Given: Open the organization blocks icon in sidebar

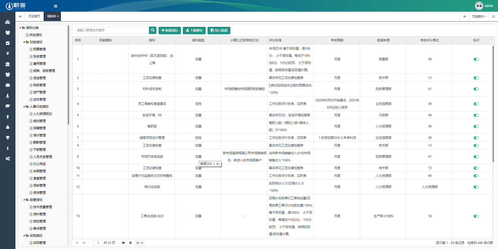Looking at the screenshot, I should click(x=7, y=22).
